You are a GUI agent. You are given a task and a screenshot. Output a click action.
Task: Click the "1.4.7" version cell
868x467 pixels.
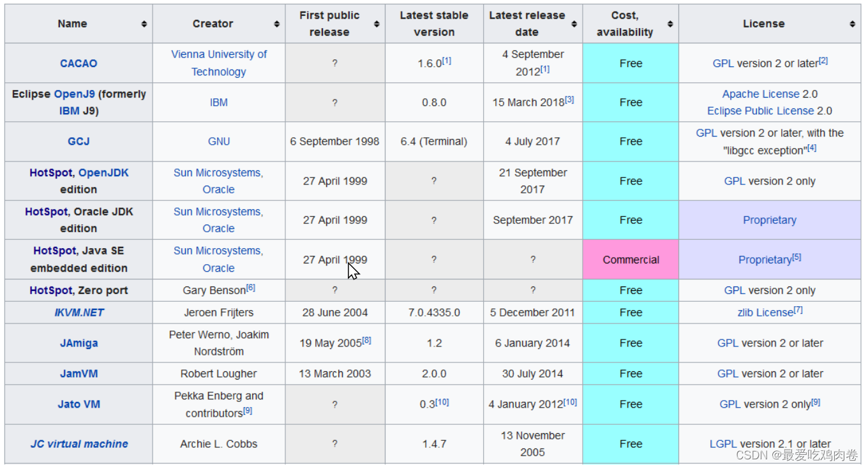click(x=434, y=444)
